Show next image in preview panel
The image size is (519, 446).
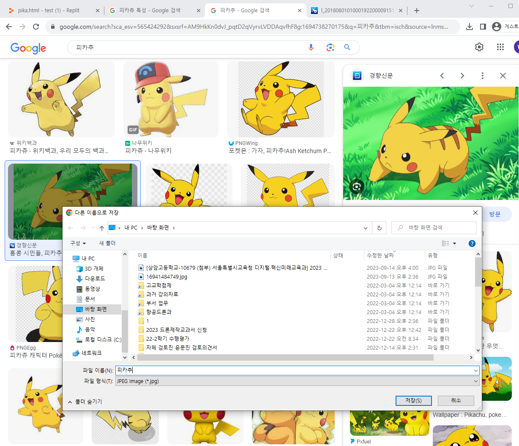[462, 76]
